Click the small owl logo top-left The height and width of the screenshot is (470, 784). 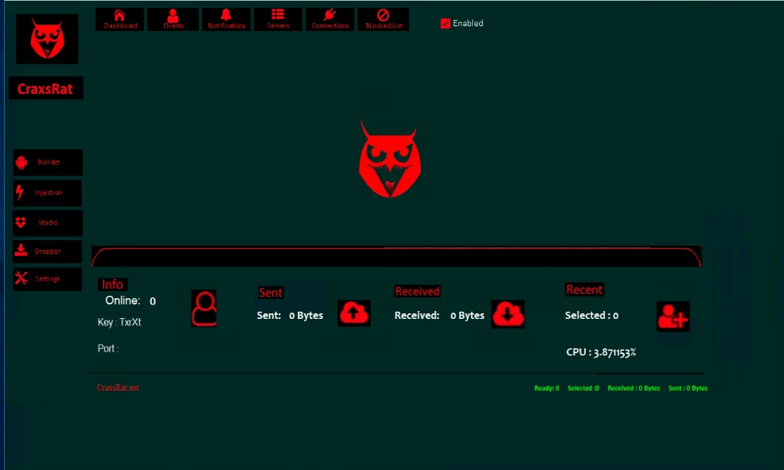tap(47, 39)
